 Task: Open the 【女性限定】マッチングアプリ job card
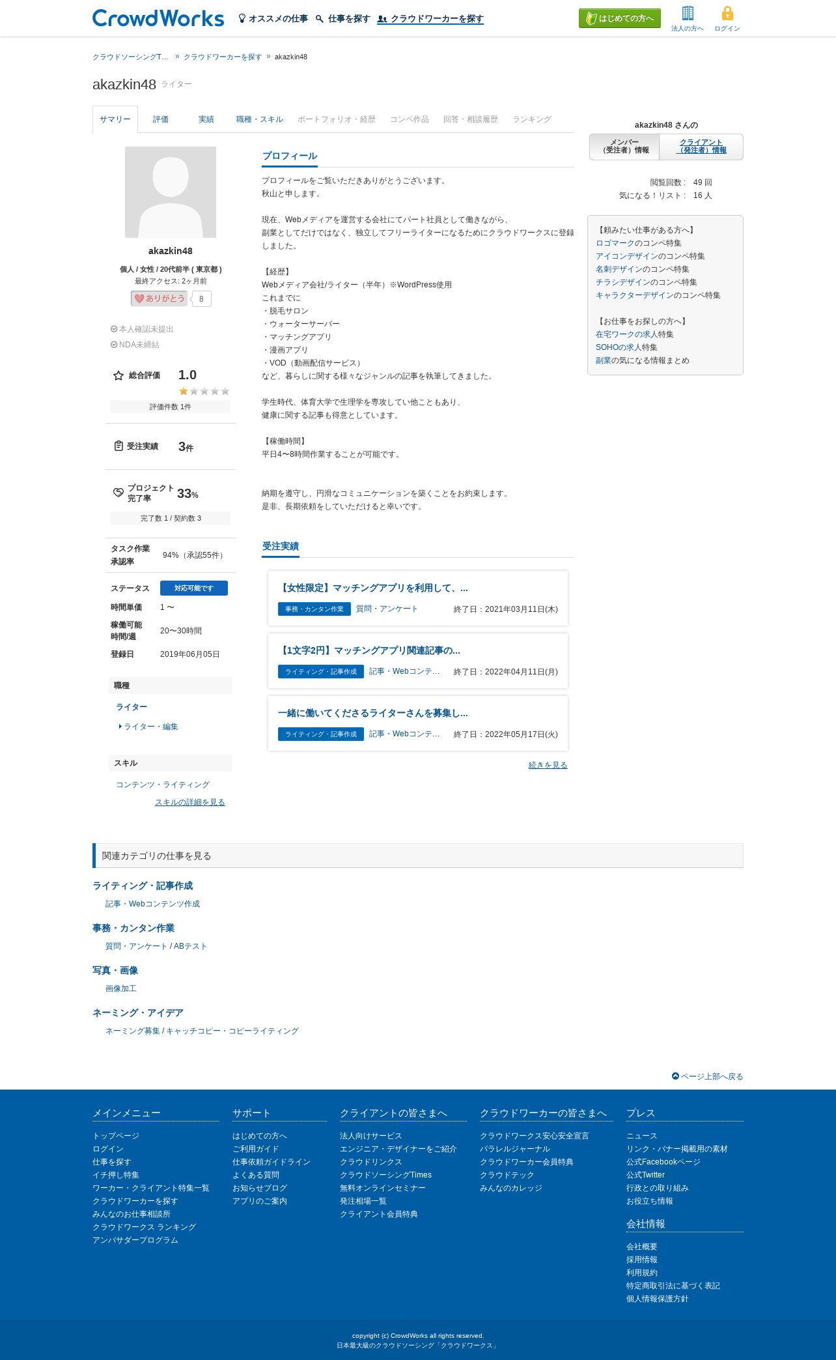[x=373, y=588]
